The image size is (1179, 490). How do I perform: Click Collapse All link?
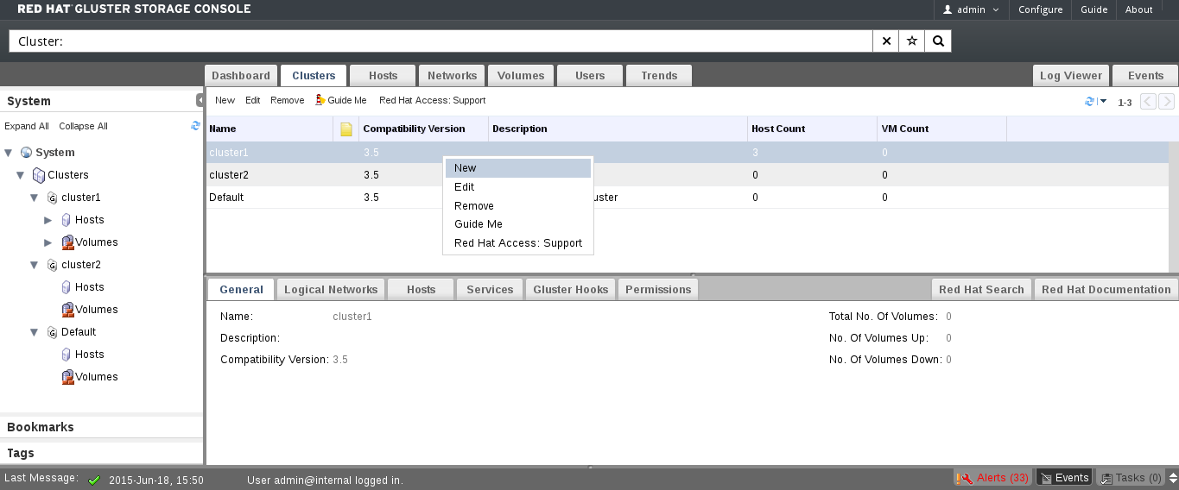click(x=83, y=126)
